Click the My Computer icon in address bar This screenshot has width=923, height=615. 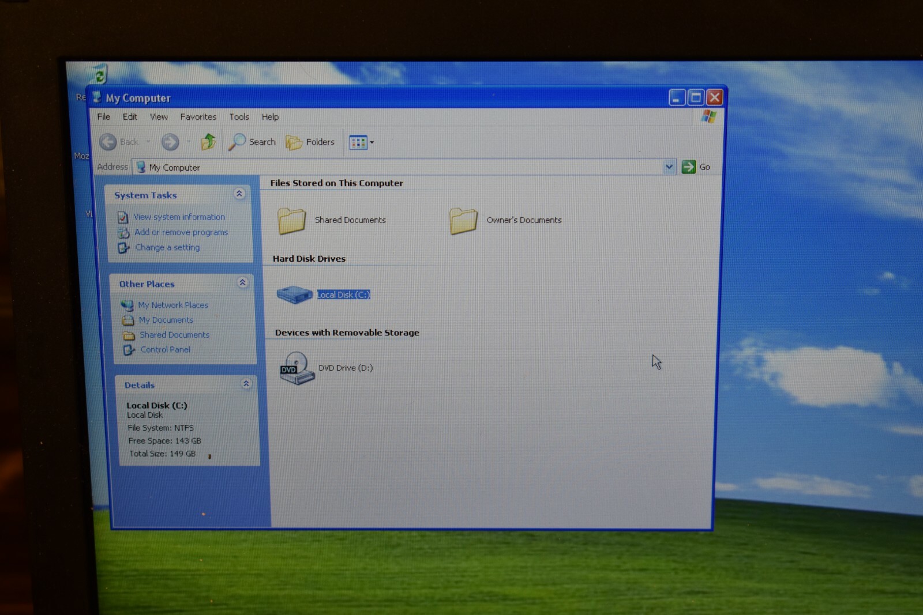click(x=140, y=167)
